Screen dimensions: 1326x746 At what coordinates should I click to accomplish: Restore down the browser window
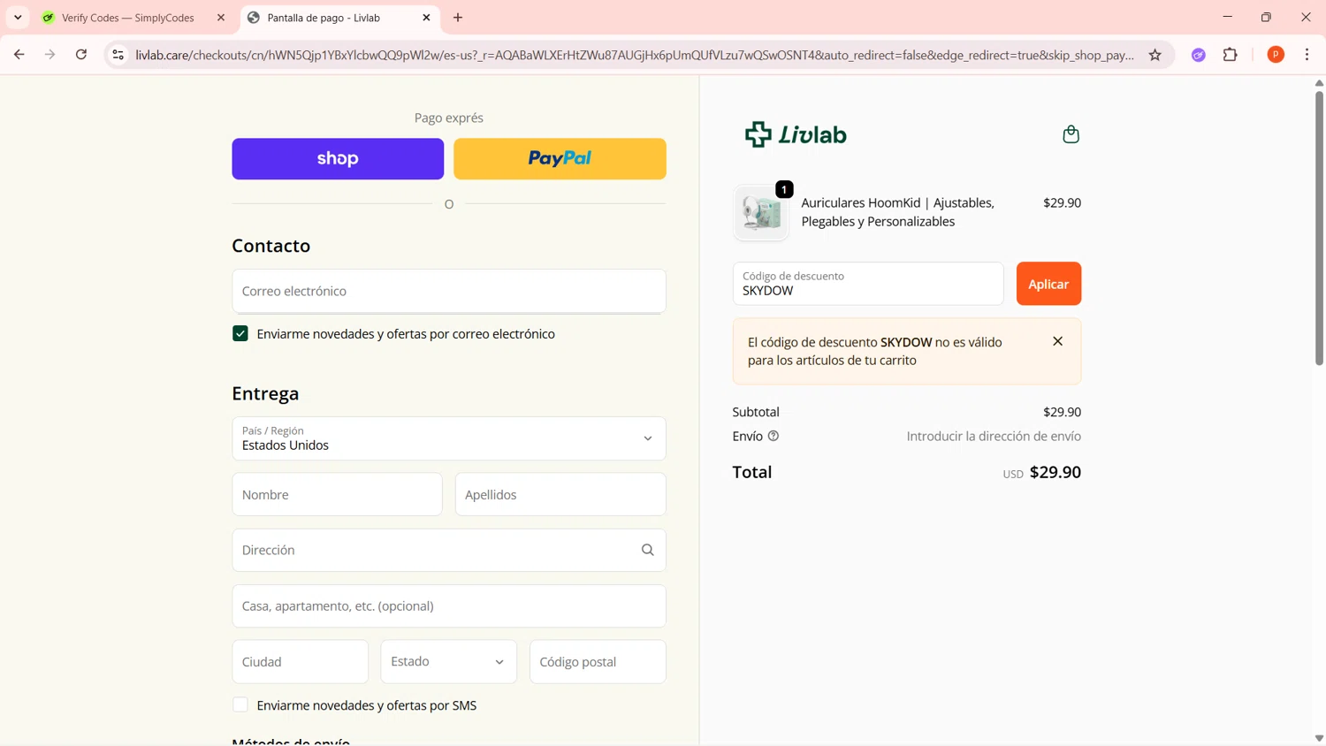click(x=1266, y=18)
